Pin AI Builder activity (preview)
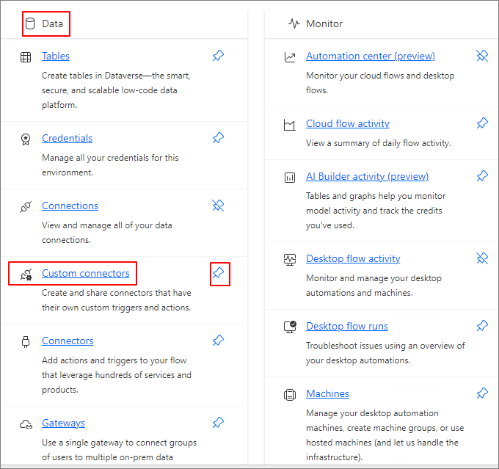Screen dimensions: 499x469 click(x=482, y=176)
